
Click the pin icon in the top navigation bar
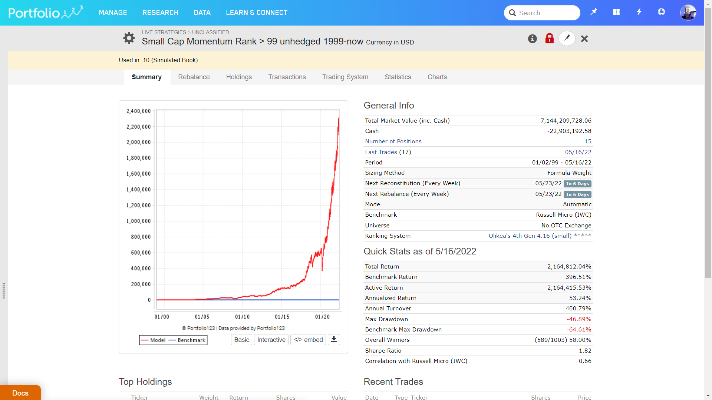tap(594, 12)
